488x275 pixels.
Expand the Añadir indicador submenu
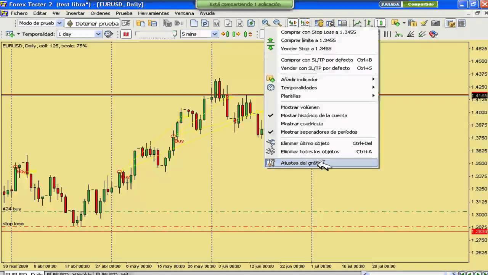(x=321, y=79)
